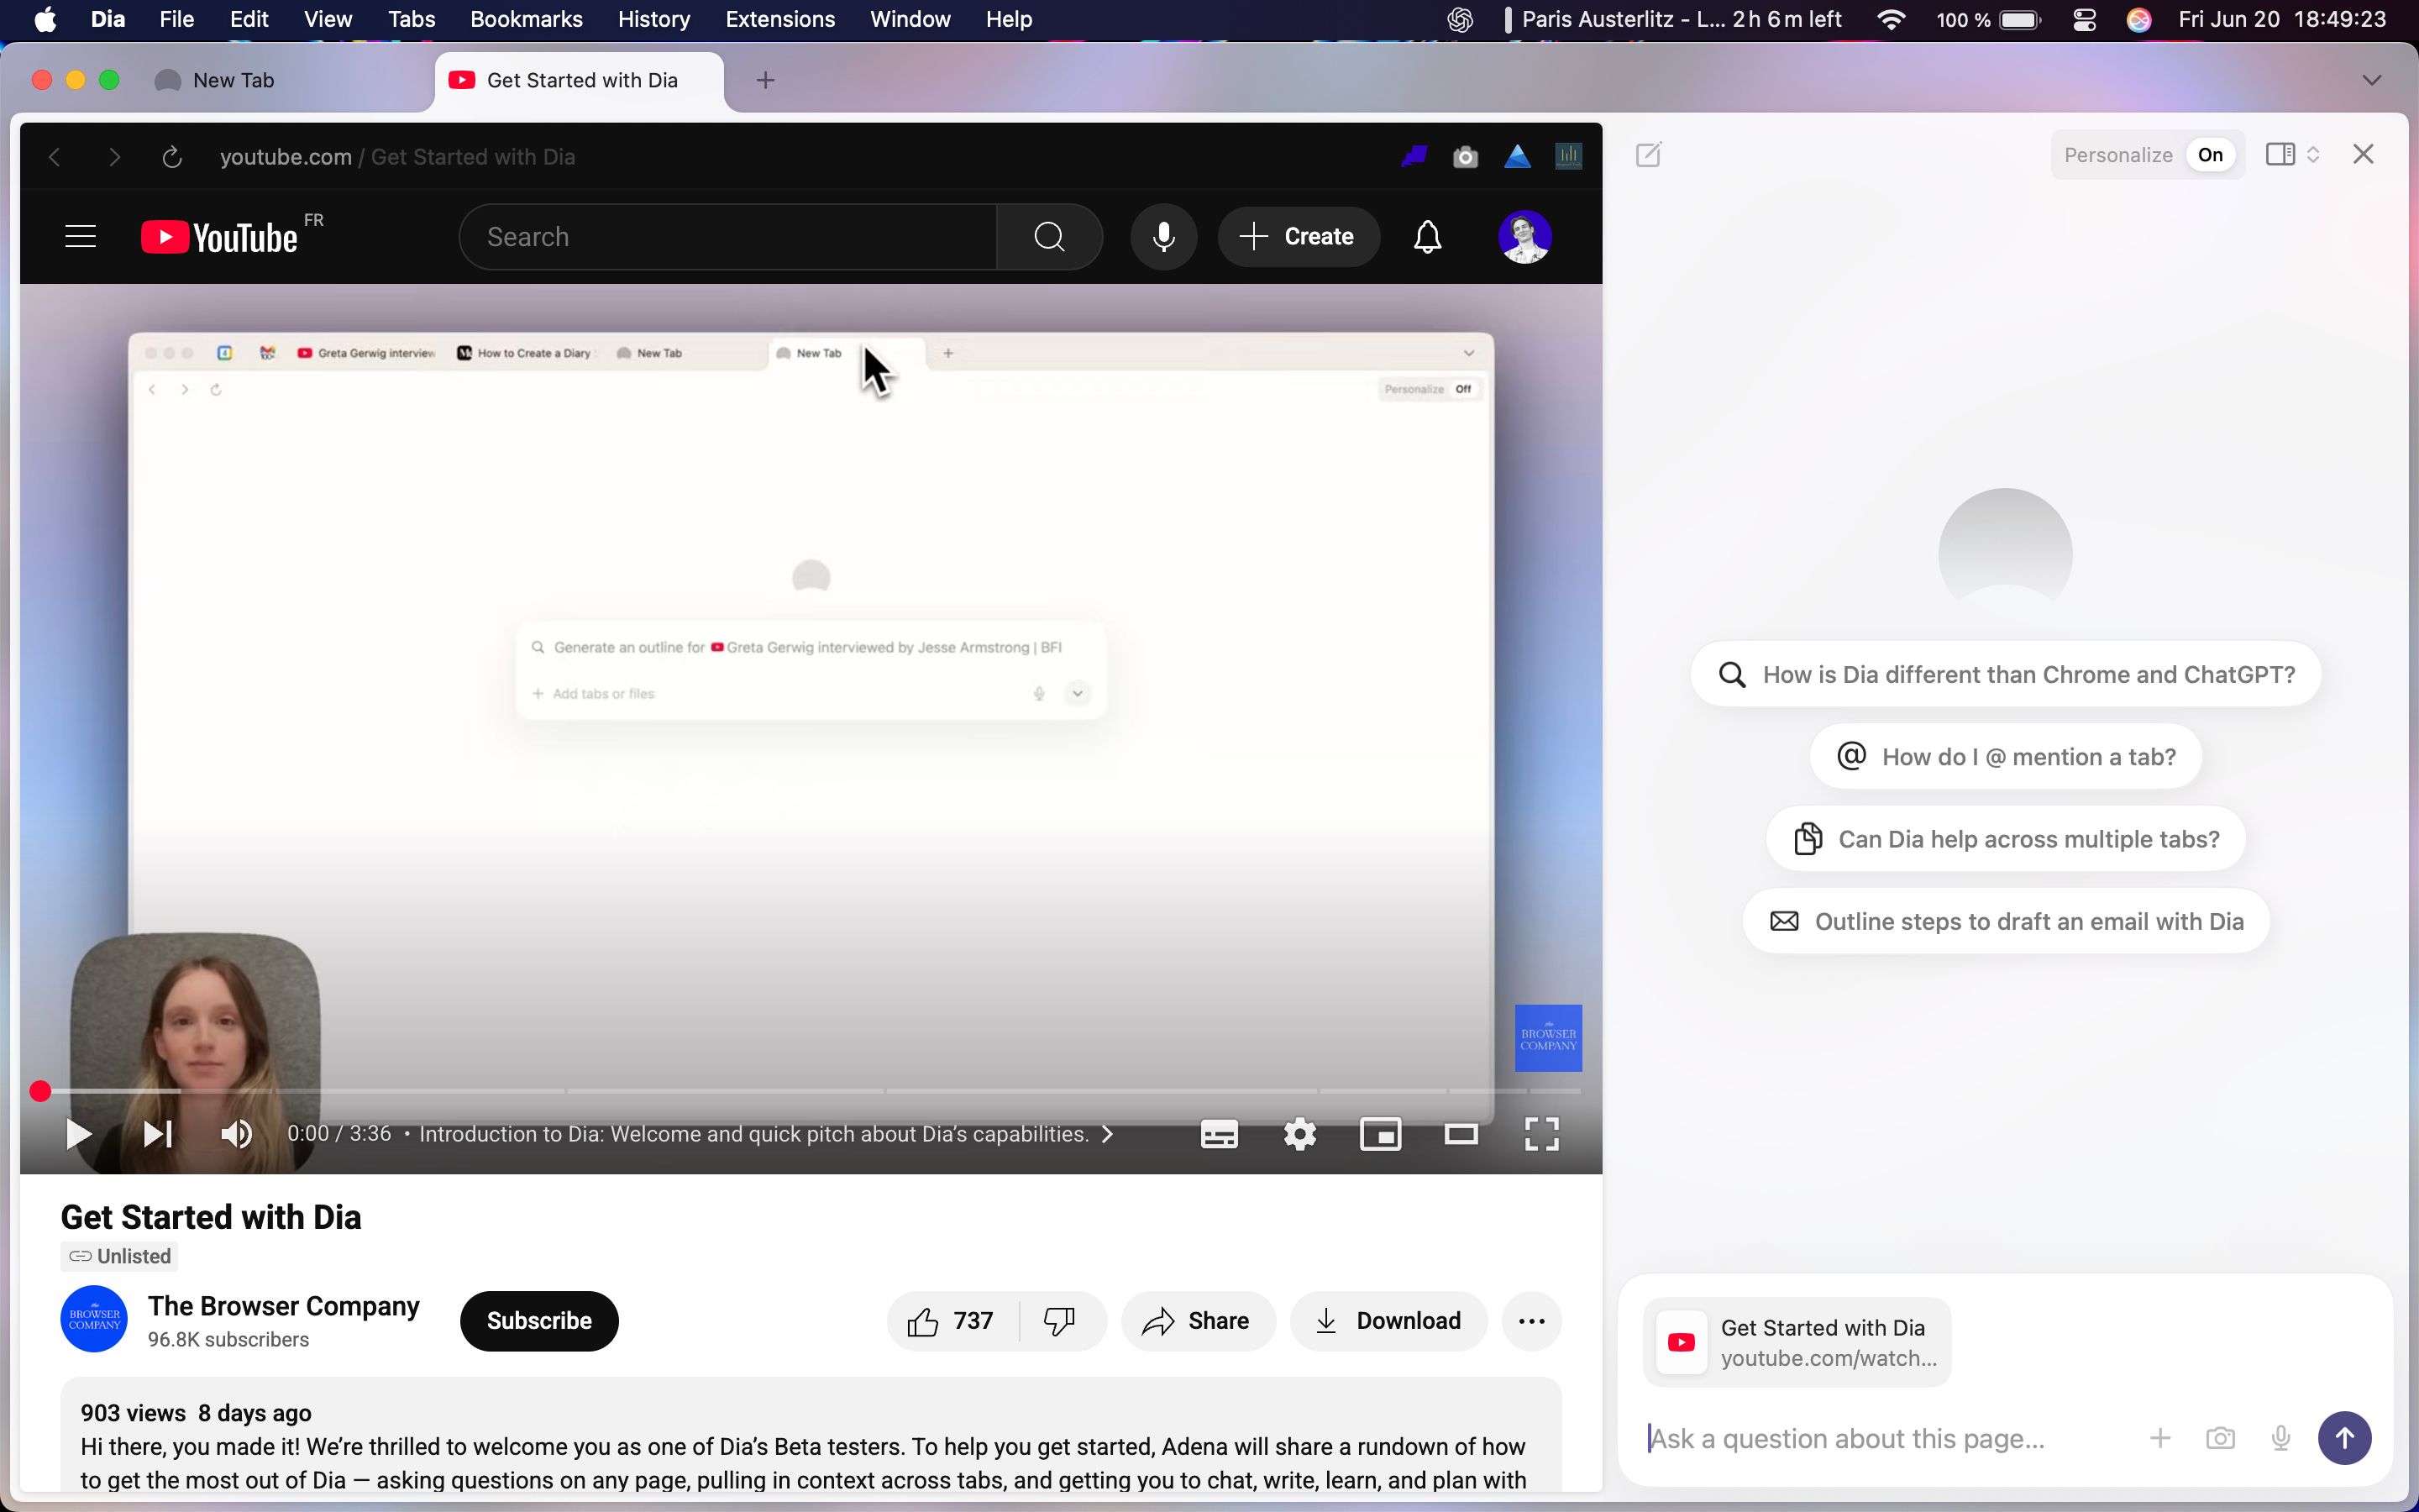Click the Create button on YouTube

click(1298, 237)
